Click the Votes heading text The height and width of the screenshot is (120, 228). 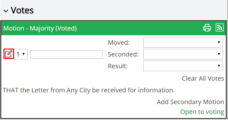pyautogui.click(x=22, y=10)
